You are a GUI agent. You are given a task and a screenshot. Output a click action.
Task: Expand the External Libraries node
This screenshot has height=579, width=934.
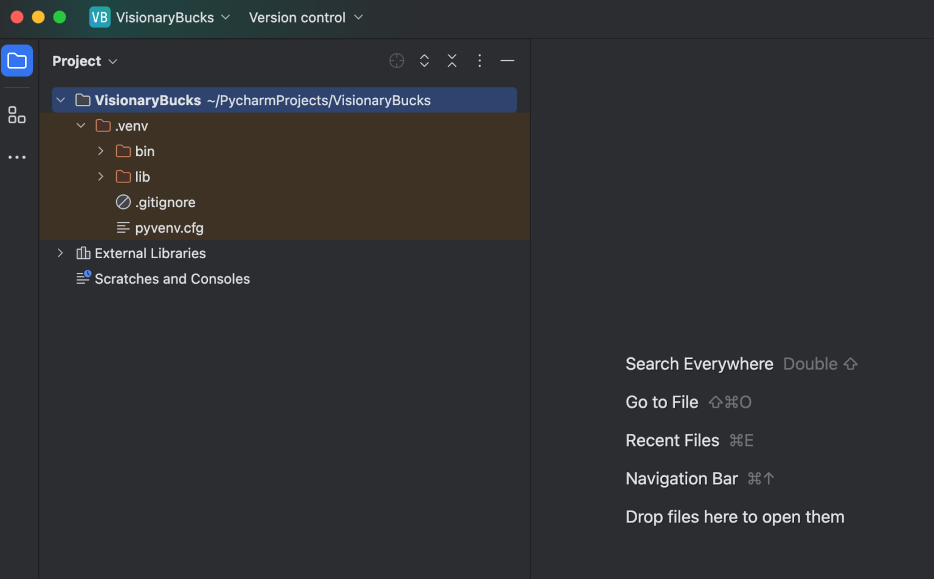[x=60, y=253]
